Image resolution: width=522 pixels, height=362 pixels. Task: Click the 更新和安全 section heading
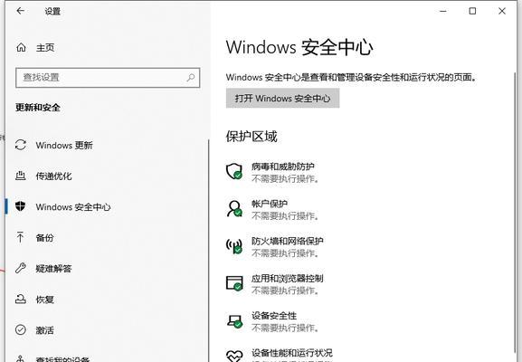38,108
